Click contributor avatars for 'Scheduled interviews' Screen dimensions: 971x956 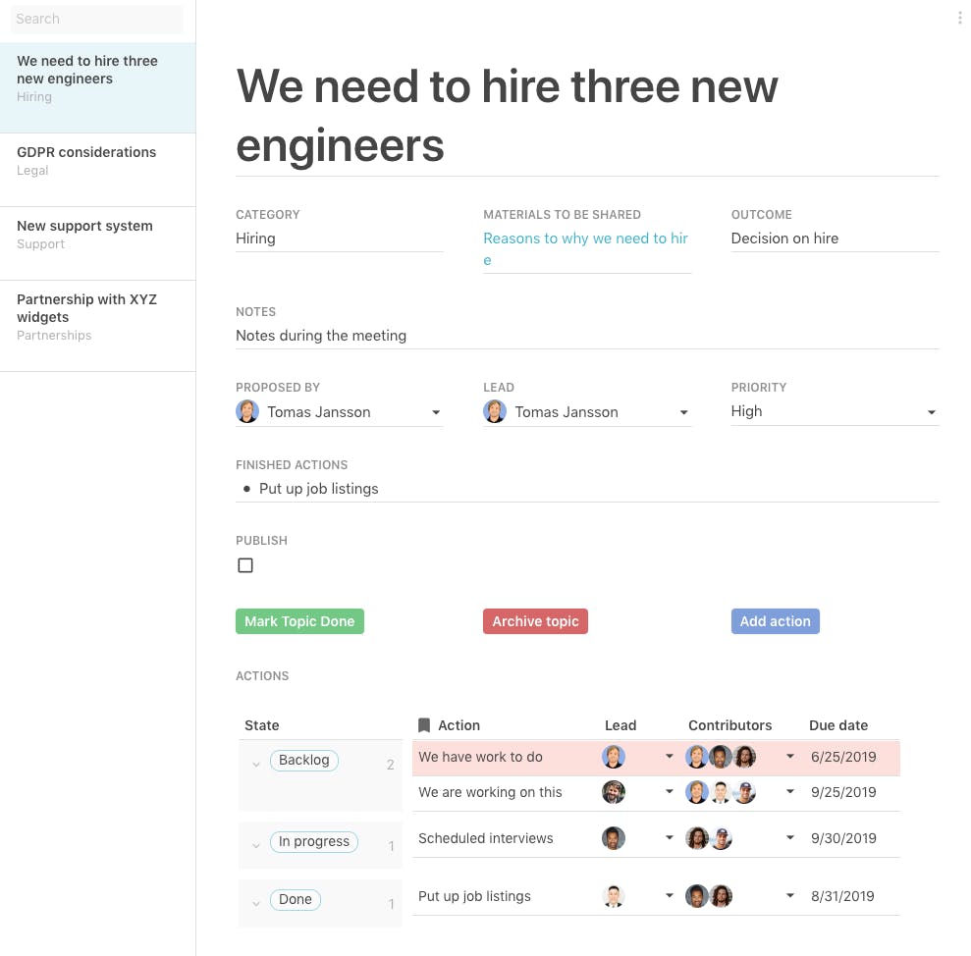click(709, 838)
